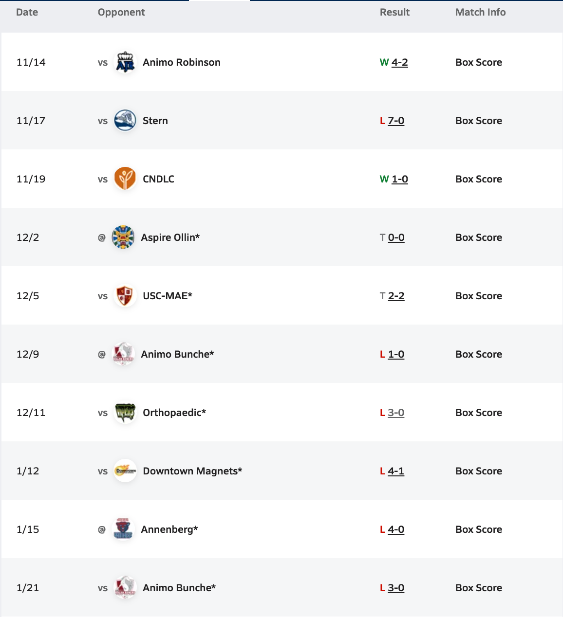Open the CNDLC orange logo

pyautogui.click(x=125, y=179)
